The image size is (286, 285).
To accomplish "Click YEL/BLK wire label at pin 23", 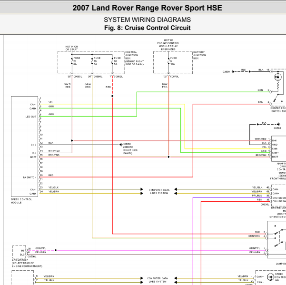I will coord(53,187).
